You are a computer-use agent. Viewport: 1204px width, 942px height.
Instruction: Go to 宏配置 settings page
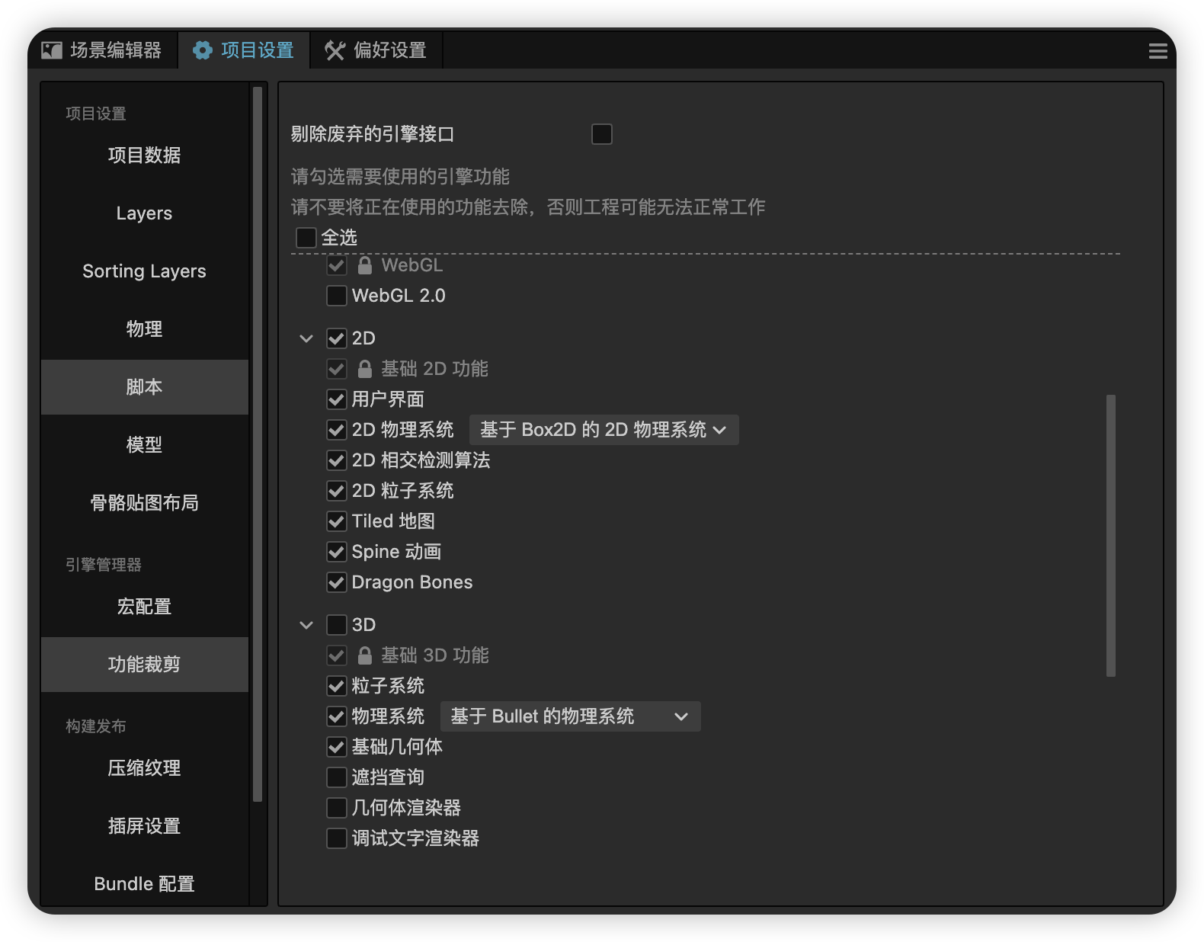click(x=144, y=607)
